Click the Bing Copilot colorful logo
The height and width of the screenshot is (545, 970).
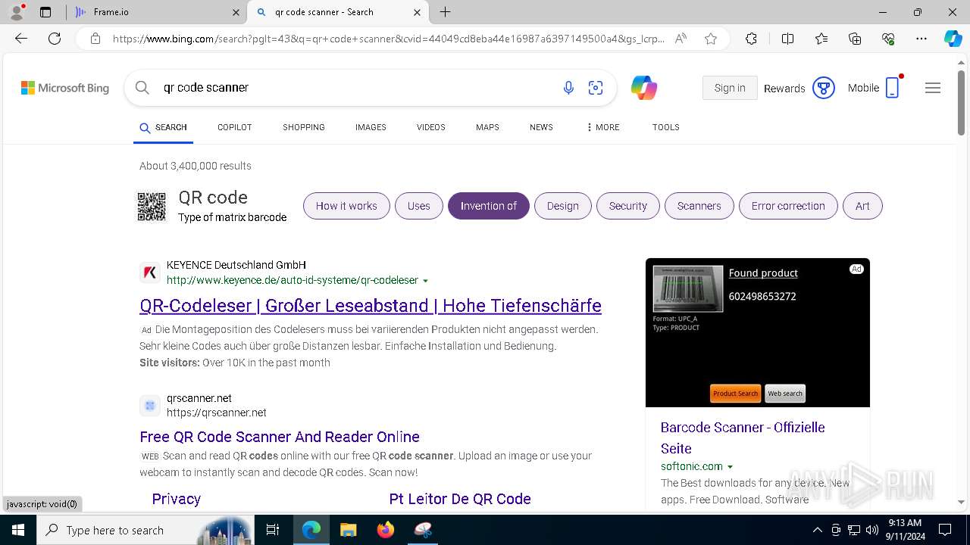point(644,88)
